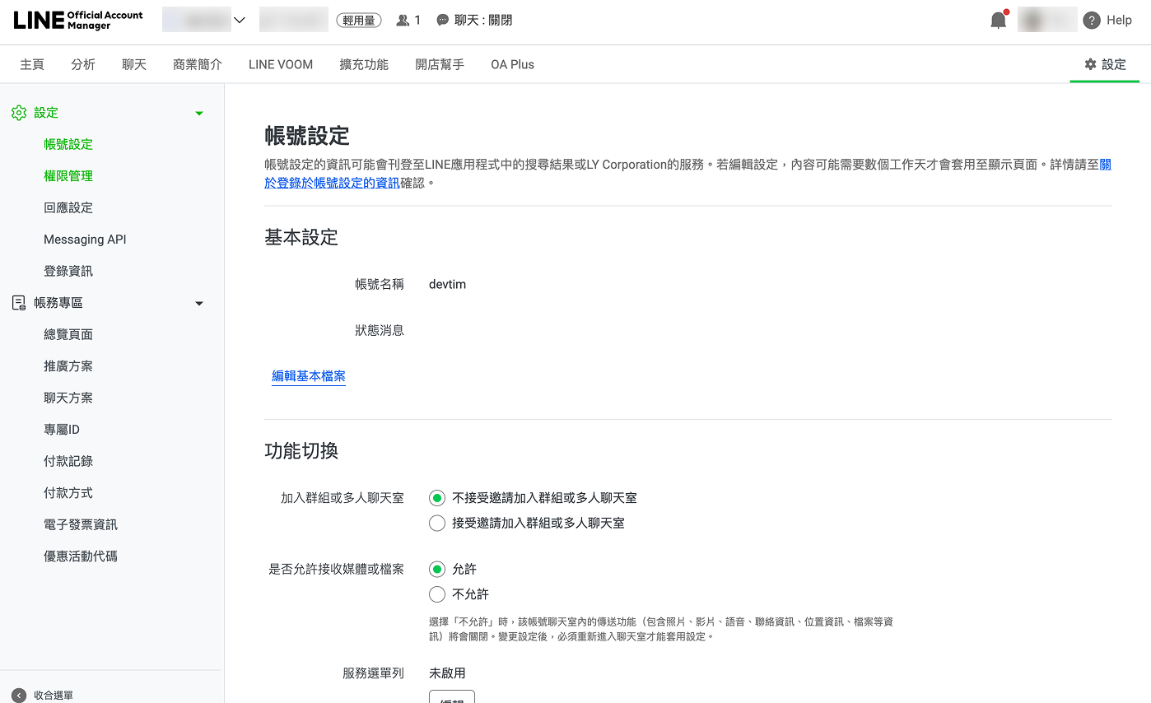Viewport: 1151px width, 703px height.
Task: Click the 輕用量 plan badge
Action: tap(359, 21)
